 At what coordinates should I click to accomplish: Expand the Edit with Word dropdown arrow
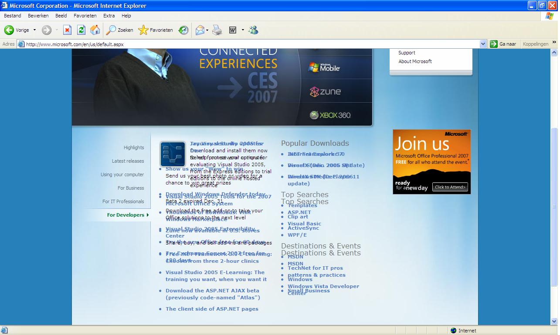coord(243,30)
